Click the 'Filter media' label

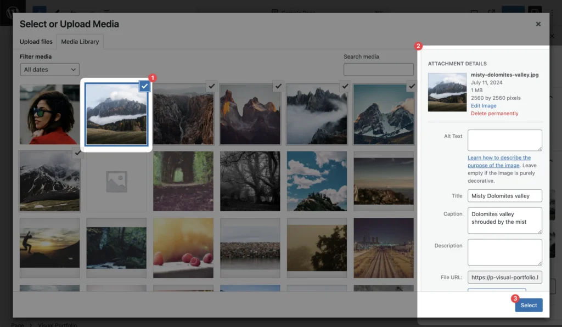point(36,57)
